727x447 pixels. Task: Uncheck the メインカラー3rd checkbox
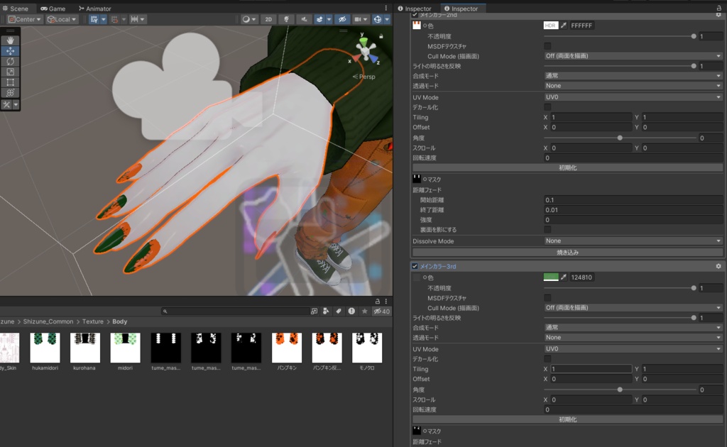pos(415,266)
